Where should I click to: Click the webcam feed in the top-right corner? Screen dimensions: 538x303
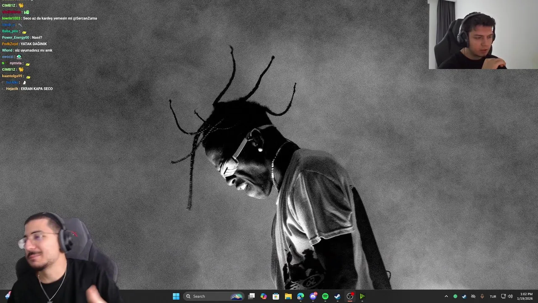click(x=483, y=35)
